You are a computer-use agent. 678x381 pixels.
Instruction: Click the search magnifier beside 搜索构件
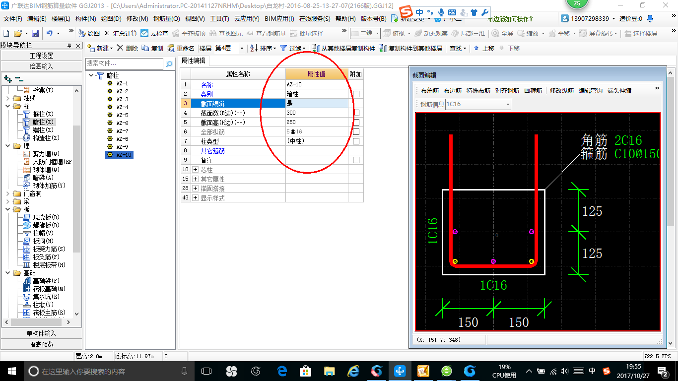[x=169, y=63]
